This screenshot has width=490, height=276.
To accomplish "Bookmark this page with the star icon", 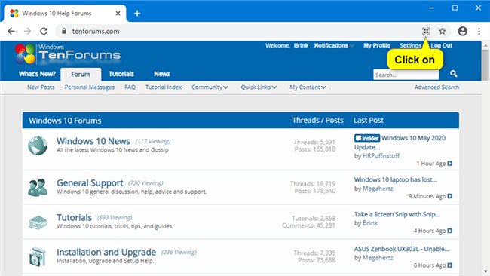I will coord(442,31).
